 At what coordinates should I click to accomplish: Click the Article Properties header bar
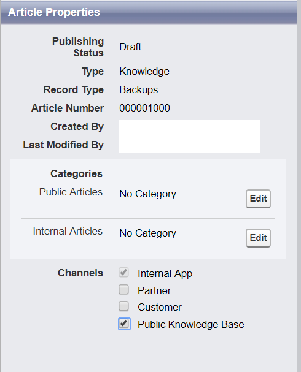tap(149, 12)
